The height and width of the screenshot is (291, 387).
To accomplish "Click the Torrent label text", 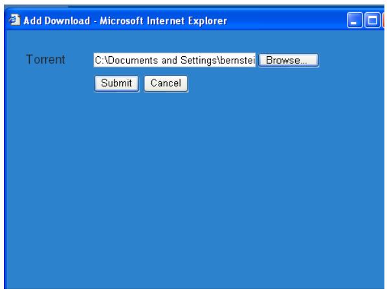I will [x=45, y=59].
